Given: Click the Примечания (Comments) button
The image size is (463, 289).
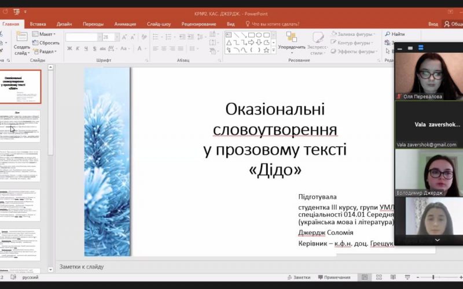Looking at the screenshot, I should [x=333, y=277].
